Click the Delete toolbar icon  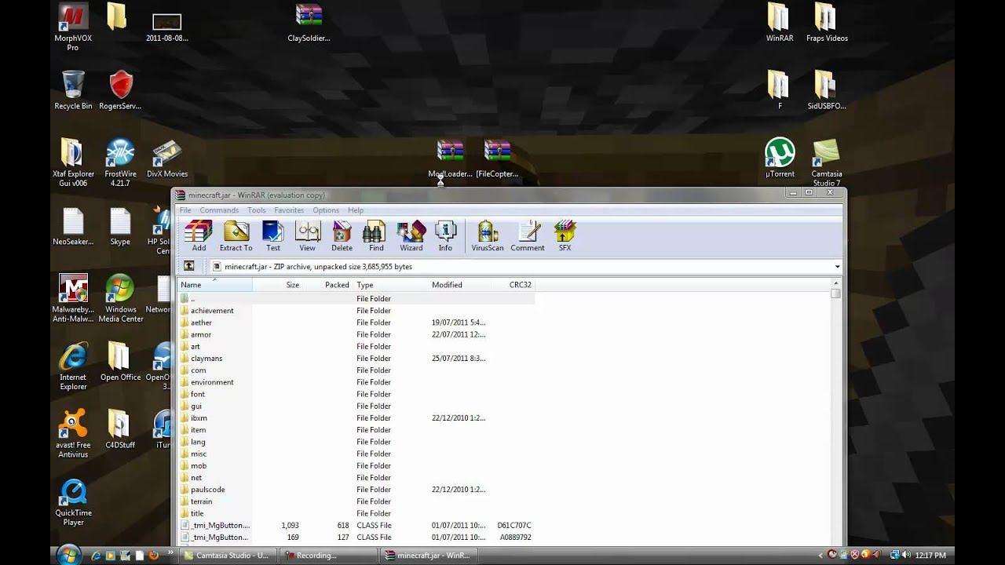(342, 235)
